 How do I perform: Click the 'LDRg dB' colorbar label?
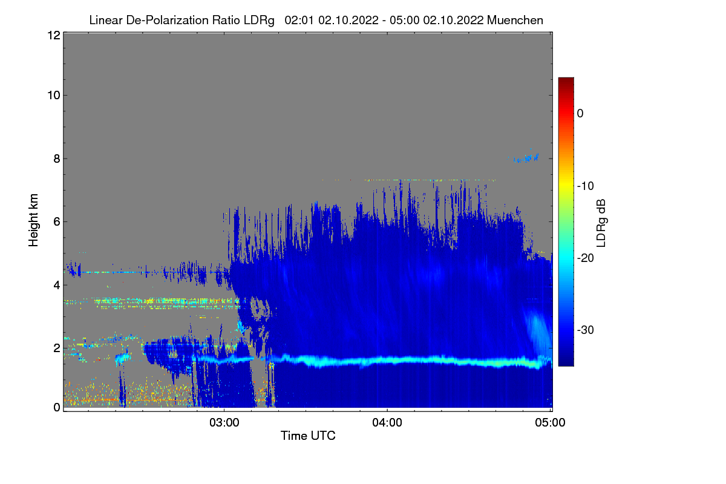pos(601,223)
